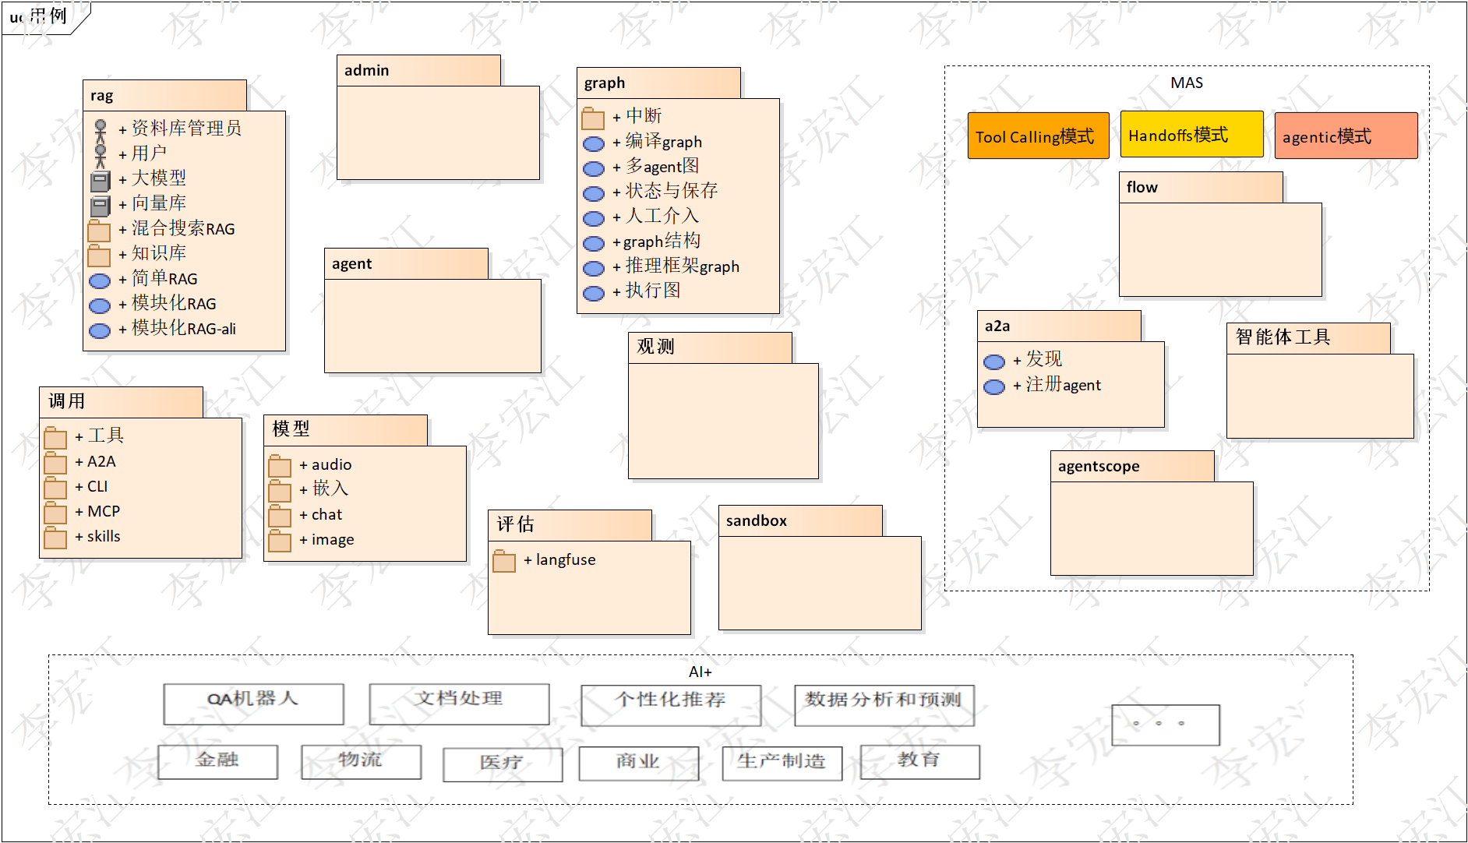Click the 文档处理 box
Viewport: 1468px width, 843px height.
tap(459, 704)
